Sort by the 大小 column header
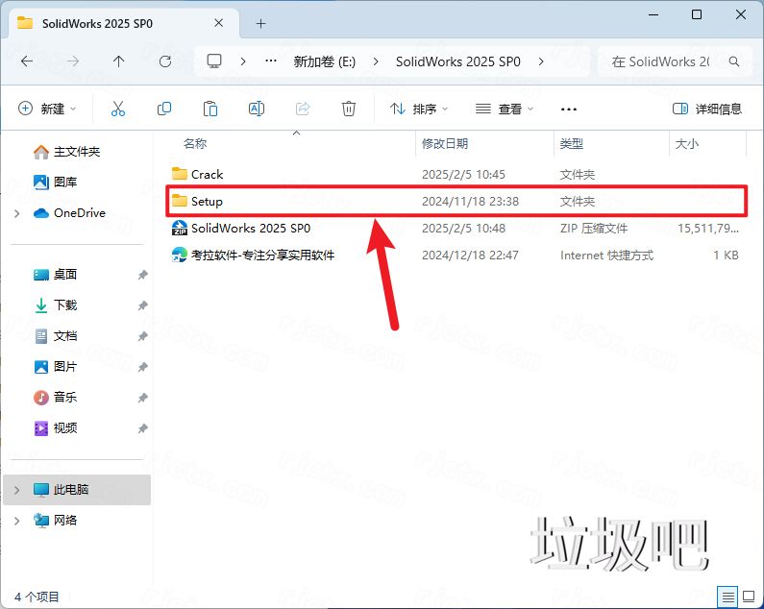Image resolution: width=764 pixels, height=609 pixels. click(686, 144)
